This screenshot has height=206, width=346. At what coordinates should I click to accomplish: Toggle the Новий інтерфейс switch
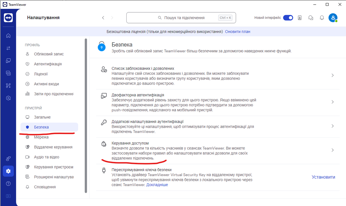[x=288, y=18]
